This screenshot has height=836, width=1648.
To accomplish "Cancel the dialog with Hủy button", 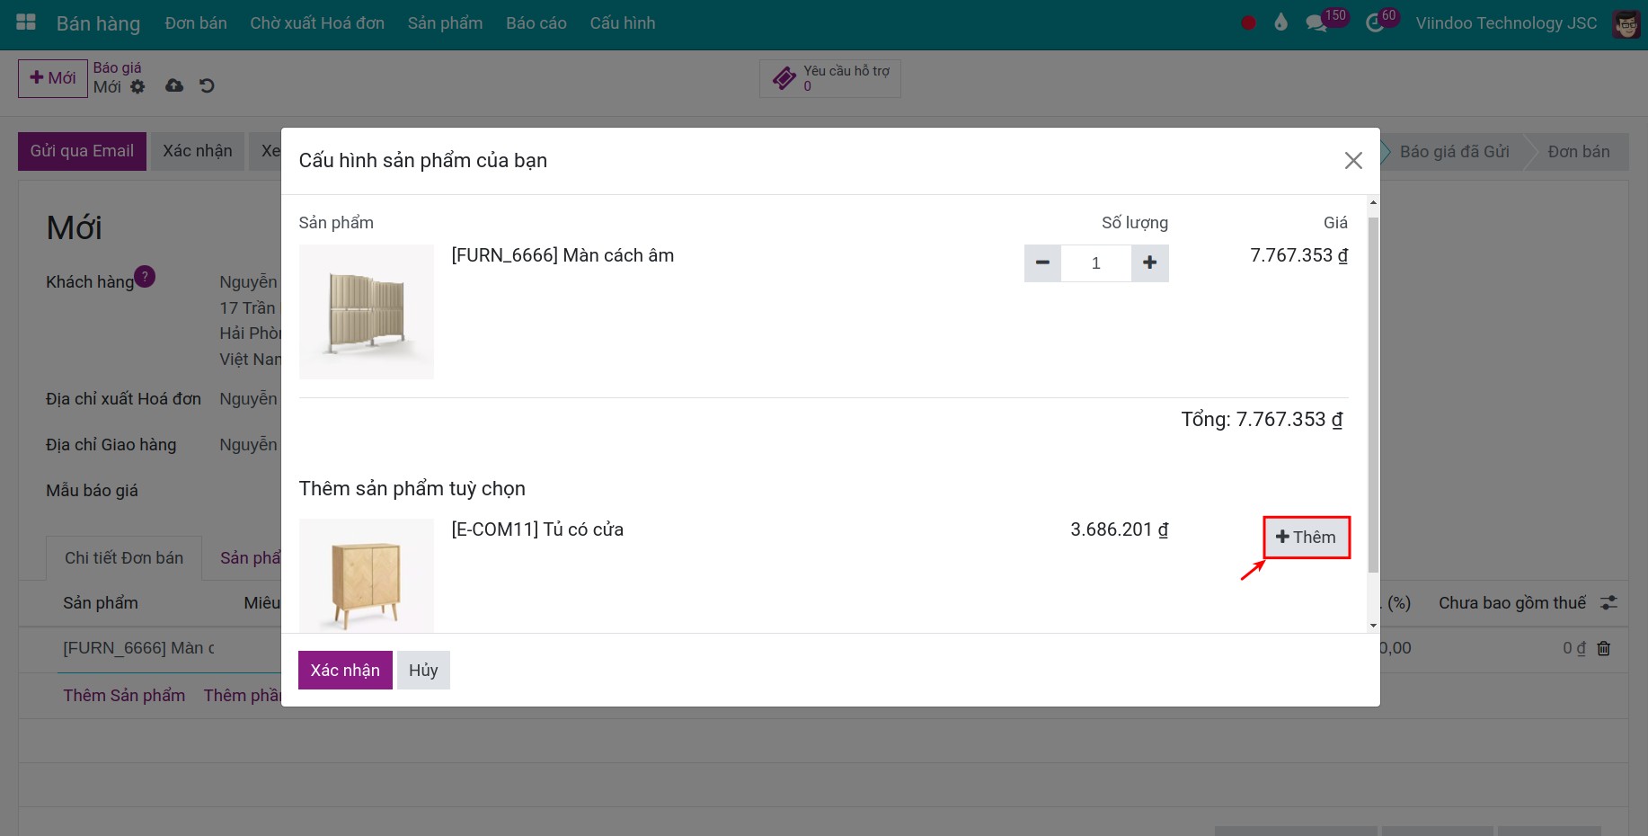I will (423, 671).
